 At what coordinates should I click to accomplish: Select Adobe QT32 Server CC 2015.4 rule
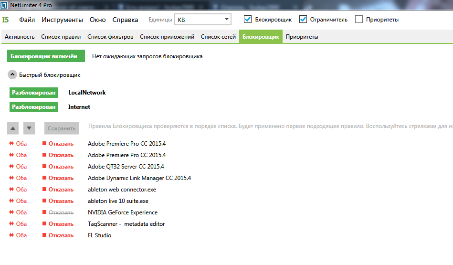click(126, 167)
